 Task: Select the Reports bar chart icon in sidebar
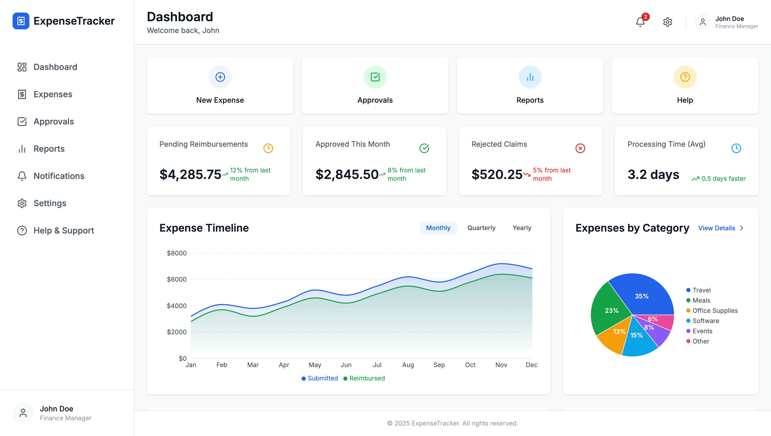pos(22,149)
